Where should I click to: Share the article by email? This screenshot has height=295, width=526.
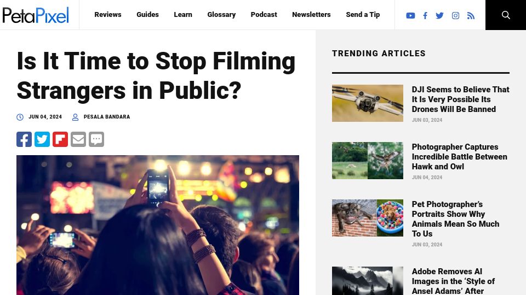(78, 139)
